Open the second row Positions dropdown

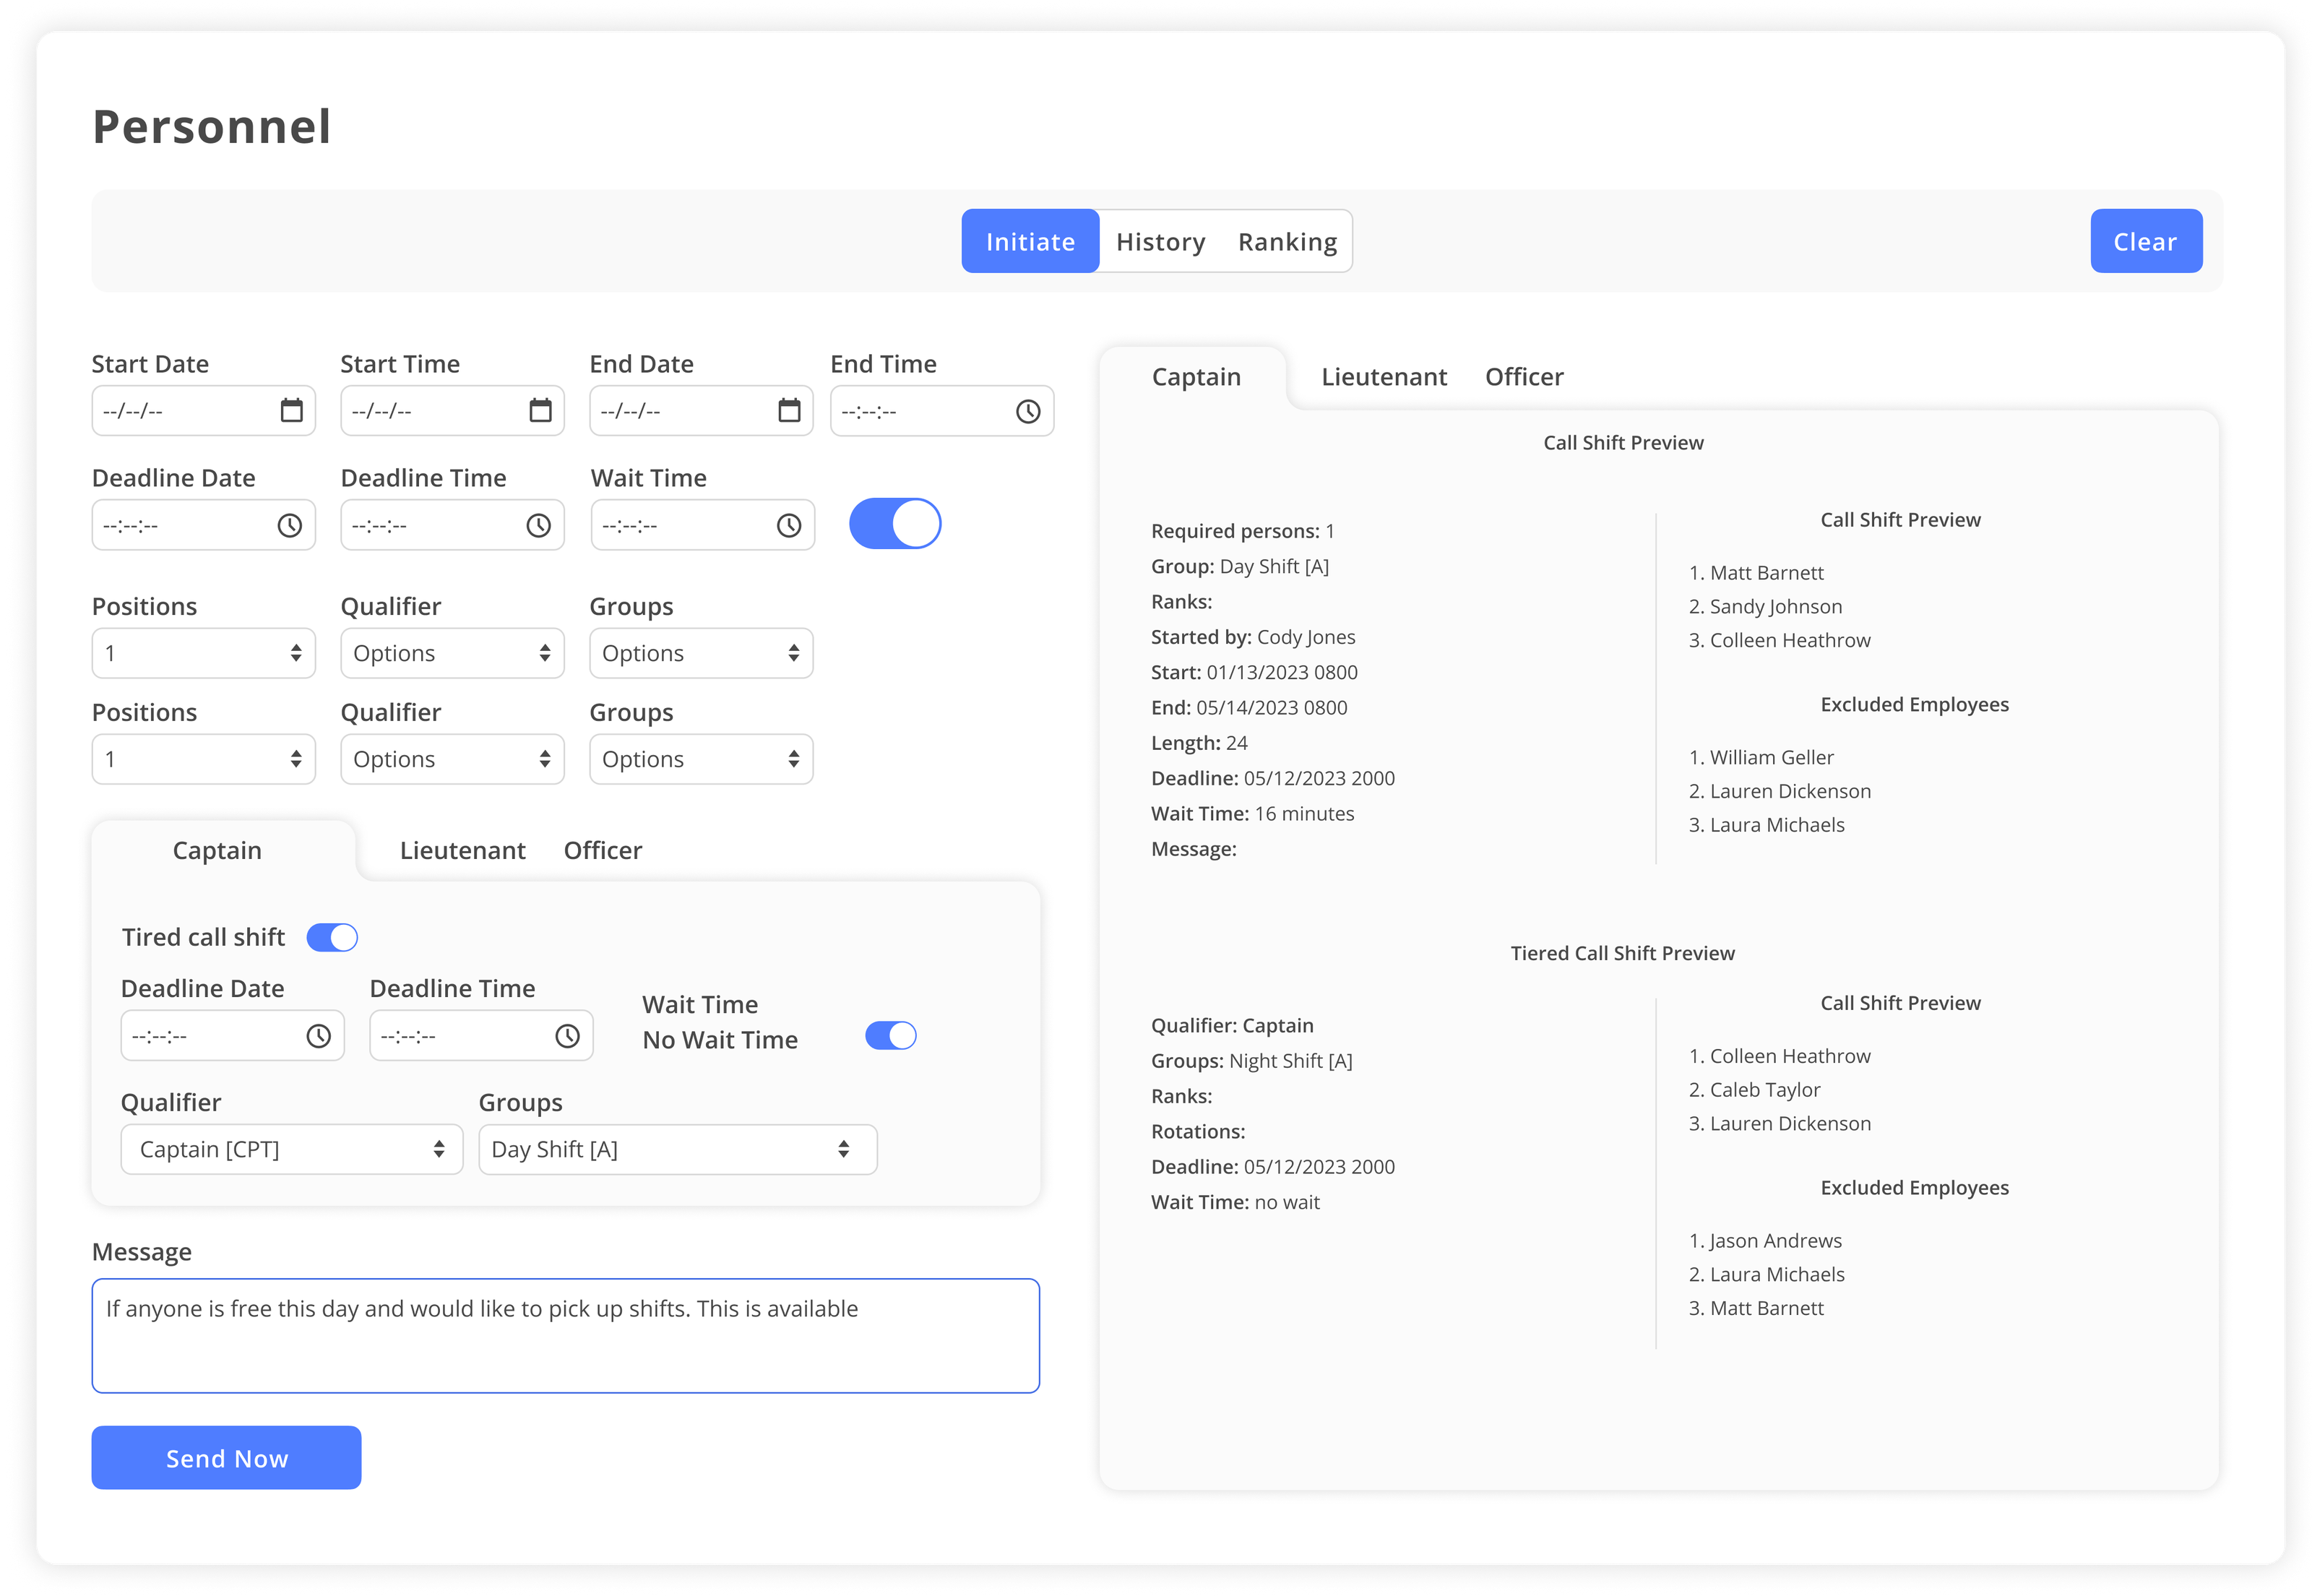click(x=203, y=759)
